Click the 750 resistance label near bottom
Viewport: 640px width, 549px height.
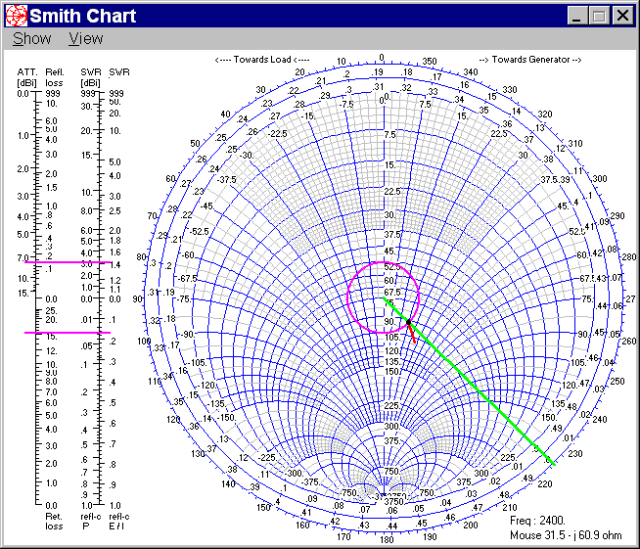pos(391,471)
